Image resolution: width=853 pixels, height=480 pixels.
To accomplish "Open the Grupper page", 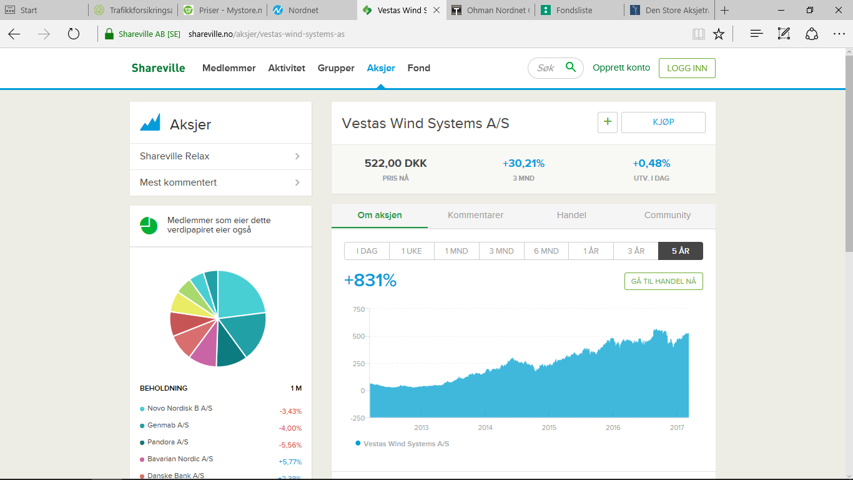I will coord(336,68).
